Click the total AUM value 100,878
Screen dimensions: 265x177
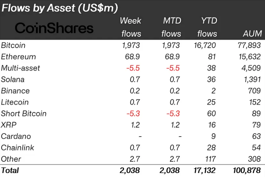click(x=247, y=170)
